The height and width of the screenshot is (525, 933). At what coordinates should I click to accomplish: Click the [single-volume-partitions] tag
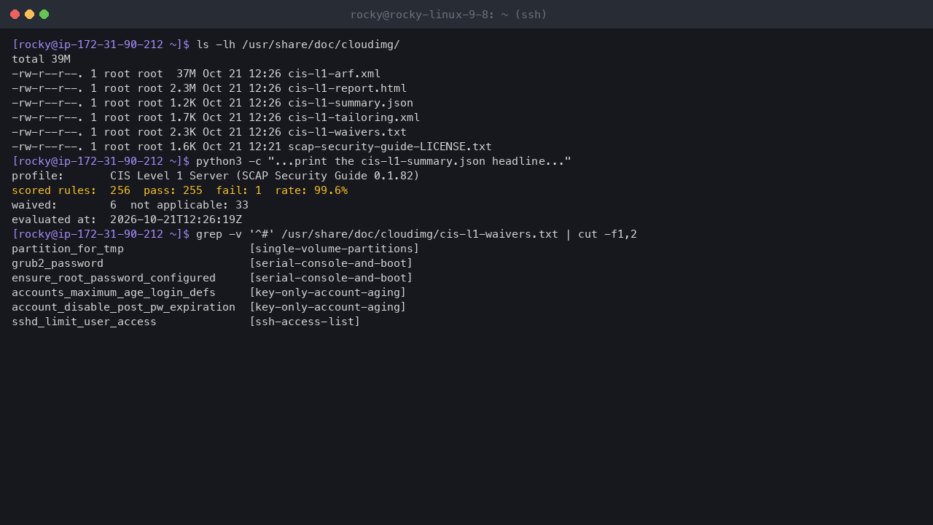[335, 249]
